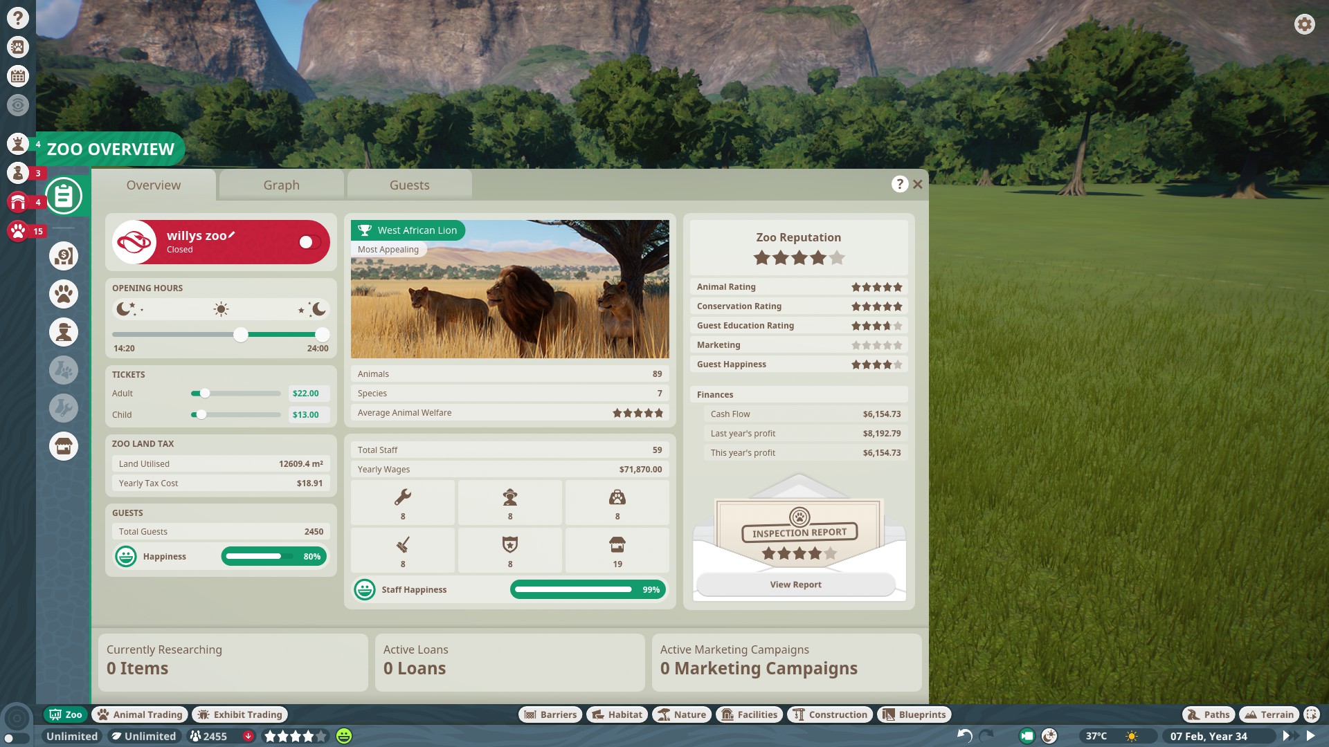Click the Adult ticket price field $22.00
Image resolution: width=1329 pixels, height=747 pixels.
click(308, 394)
